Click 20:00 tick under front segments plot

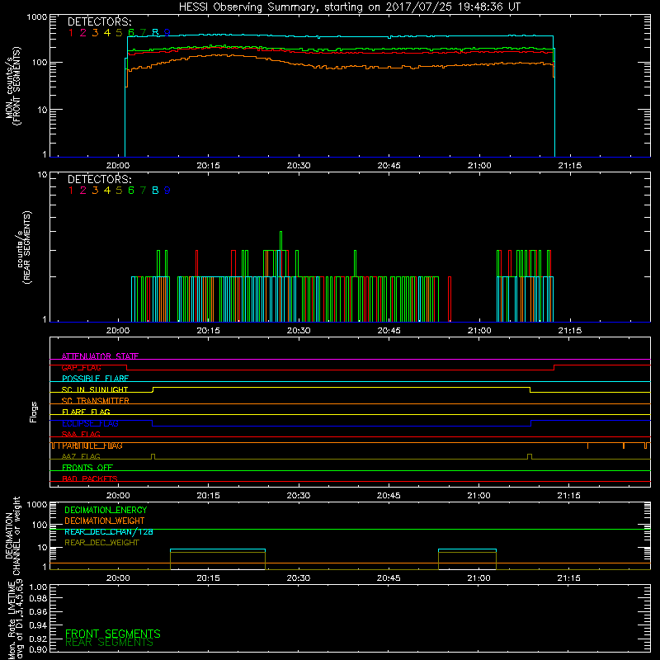[118, 166]
